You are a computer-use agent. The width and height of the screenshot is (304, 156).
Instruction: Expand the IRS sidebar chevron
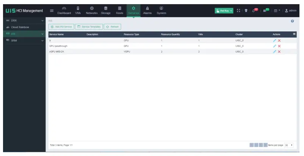[42, 34]
